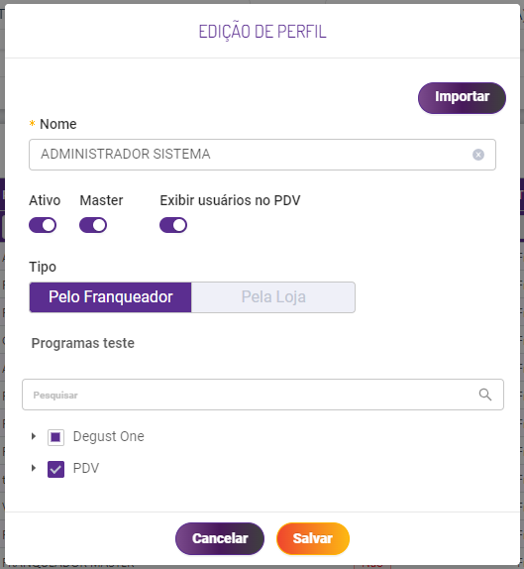
Task: Click the Edição de Perfil title
Action: click(x=262, y=32)
